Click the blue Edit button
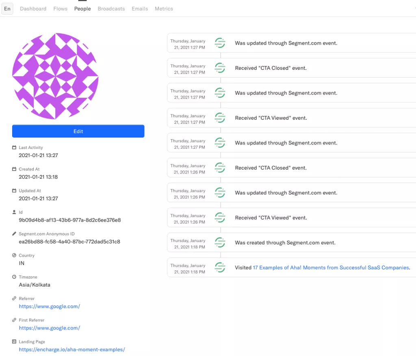Image resolution: width=416 pixels, height=356 pixels. (78, 131)
